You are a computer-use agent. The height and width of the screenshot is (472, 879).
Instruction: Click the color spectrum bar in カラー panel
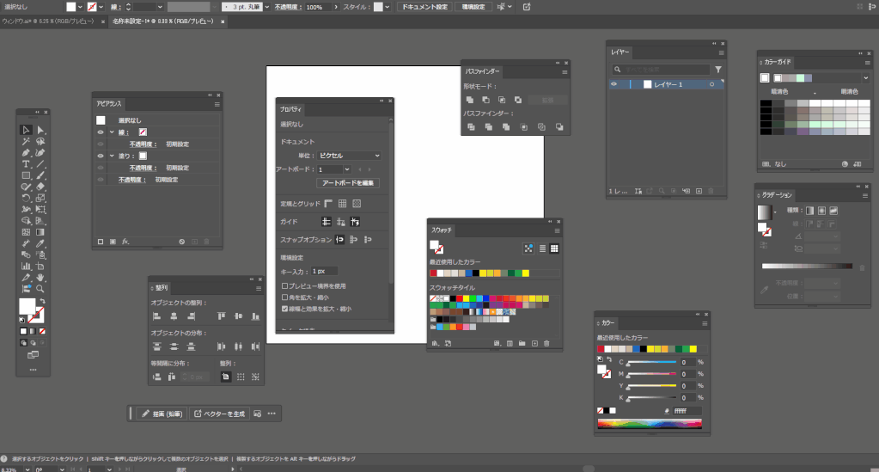click(x=650, y=424)
